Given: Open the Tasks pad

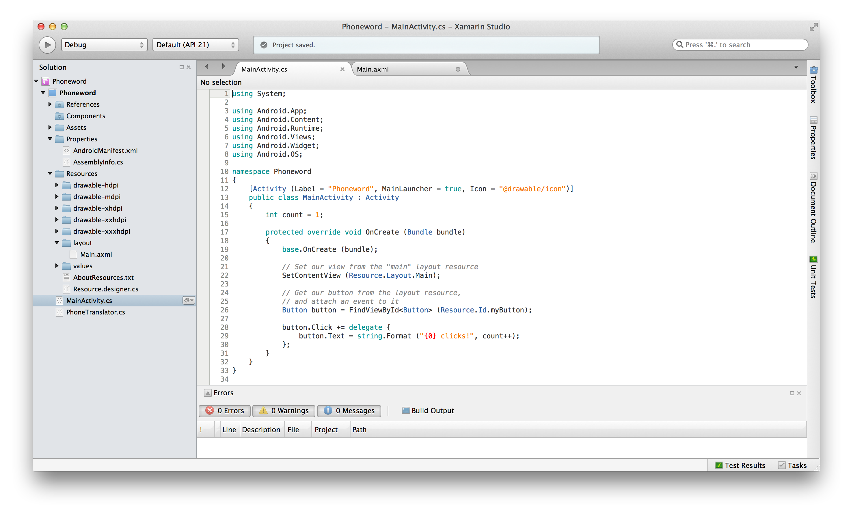Looking at the screenshot, I should [x=792, y=465].
